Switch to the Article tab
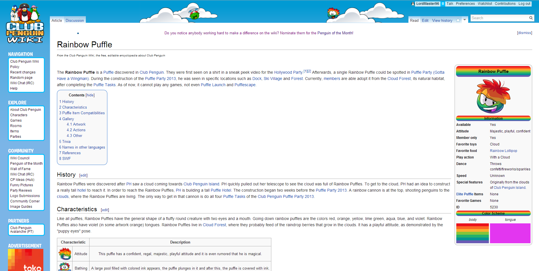The height and width of the screenshot is (271, 539). click(57, 20)
